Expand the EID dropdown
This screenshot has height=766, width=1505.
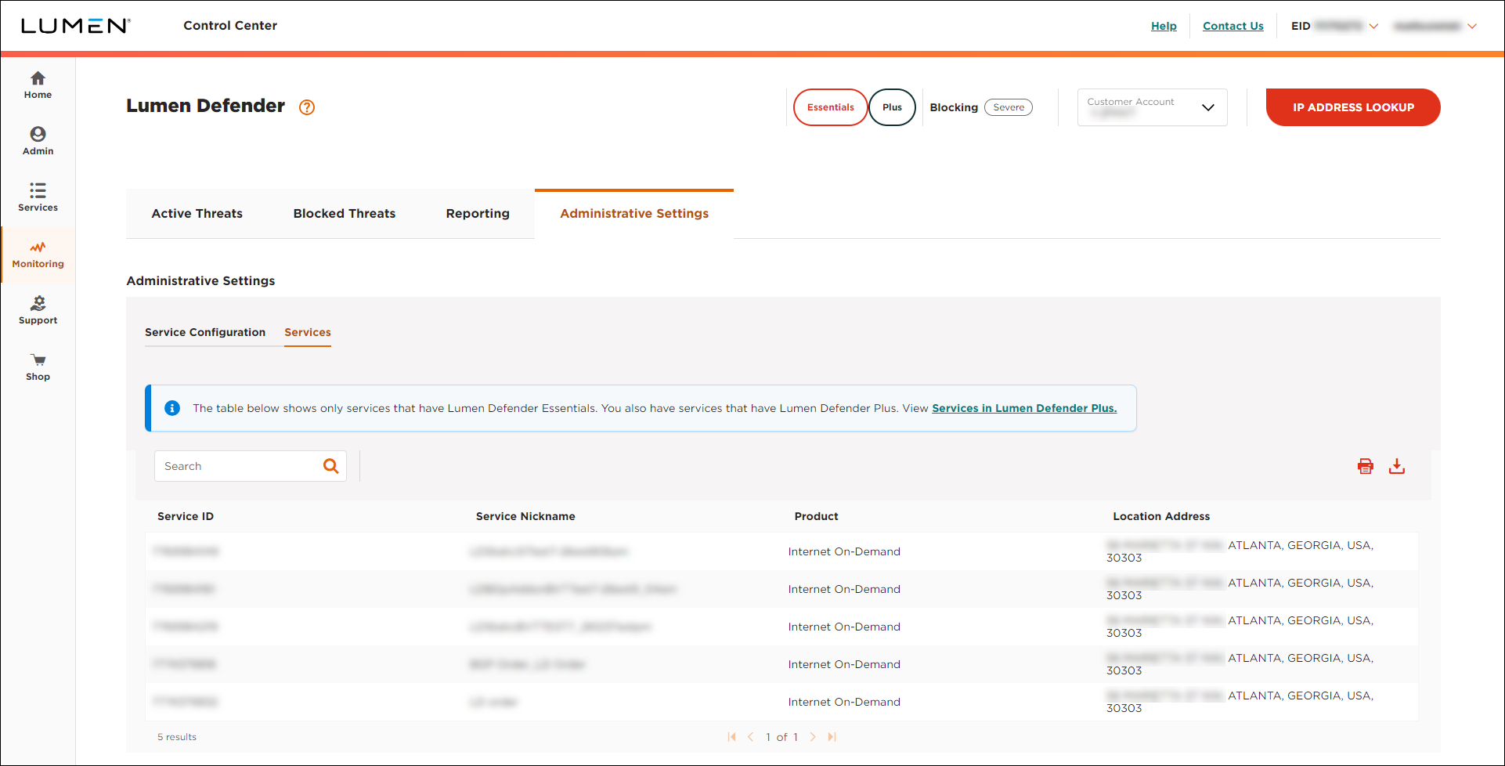click(1373, 26)
